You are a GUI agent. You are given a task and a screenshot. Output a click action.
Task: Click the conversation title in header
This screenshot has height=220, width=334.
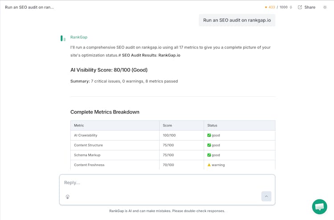29,7
